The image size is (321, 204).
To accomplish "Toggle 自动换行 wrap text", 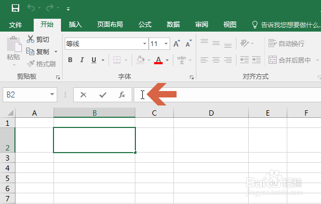I will [x=286, y=43].
